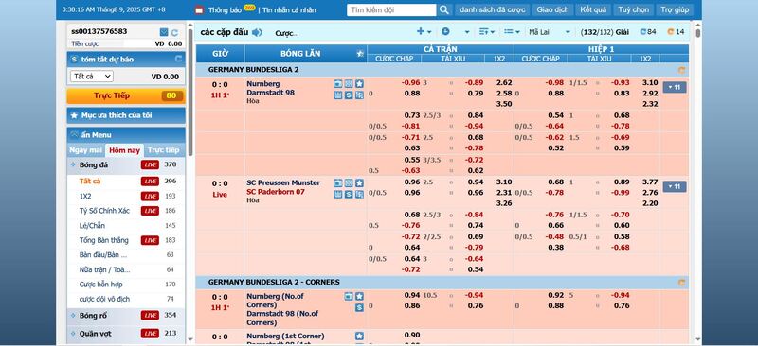Open the lineup icon for Nurnberg vs Darmstadt

coord(359,95)
